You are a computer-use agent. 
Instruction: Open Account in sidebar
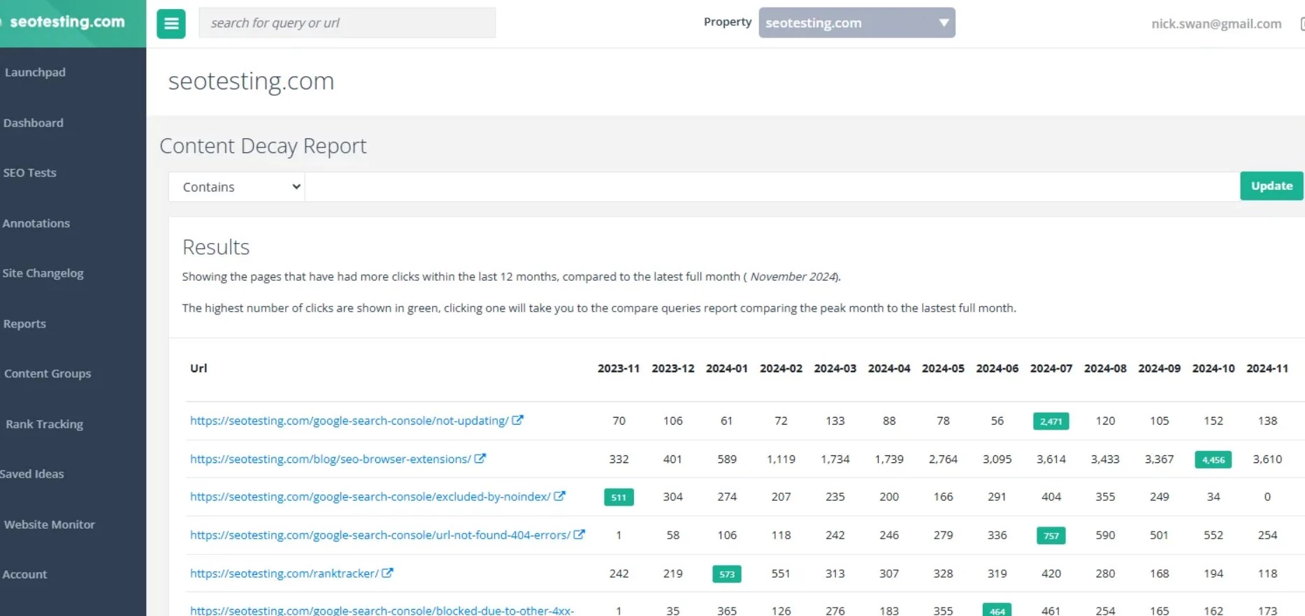tap(24, 575)
